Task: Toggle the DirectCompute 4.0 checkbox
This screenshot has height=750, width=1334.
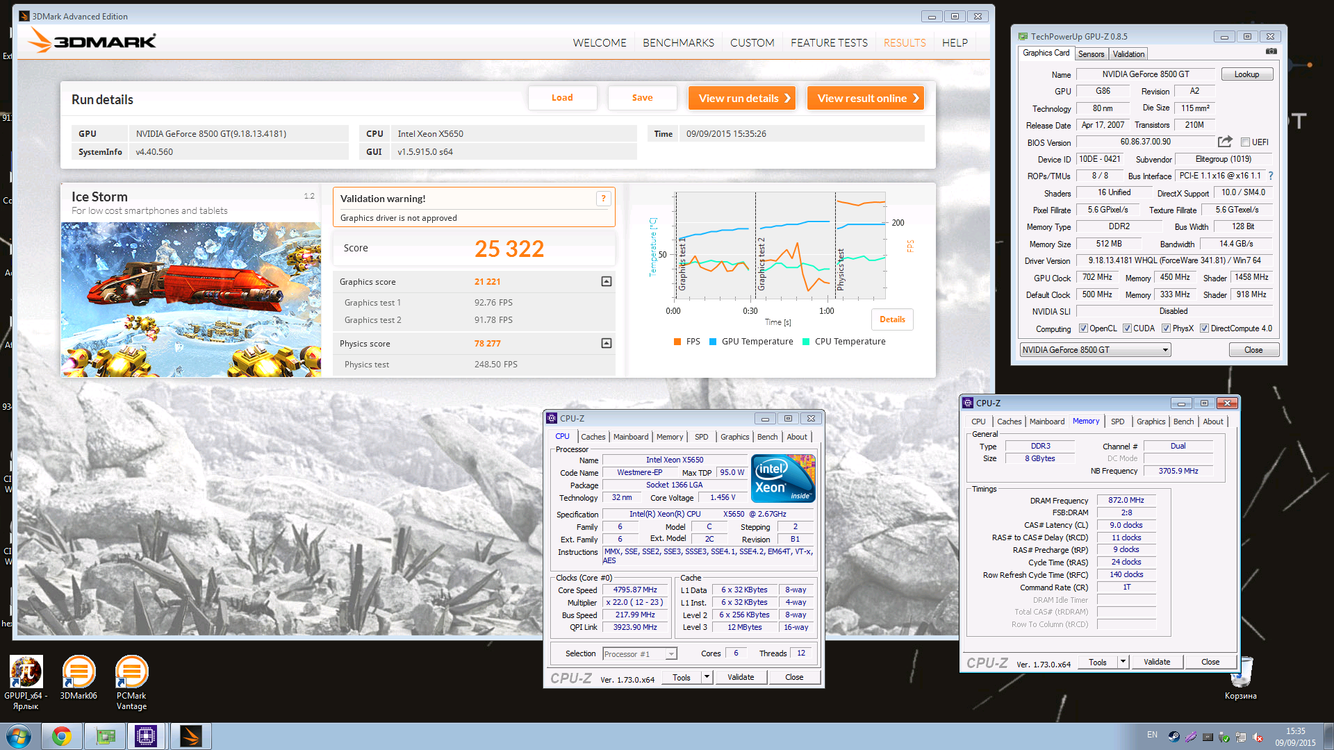Action: 1204,328
